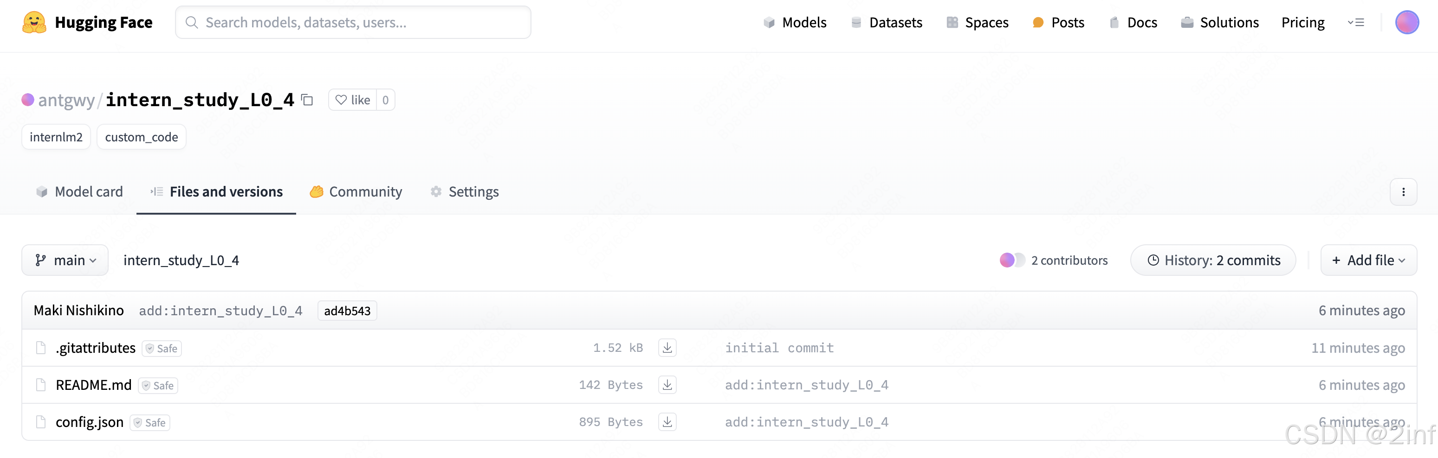This screenshot has width=1438, height=458.
Task: Click the README.md file document icon
Action: tap(41, 385)
